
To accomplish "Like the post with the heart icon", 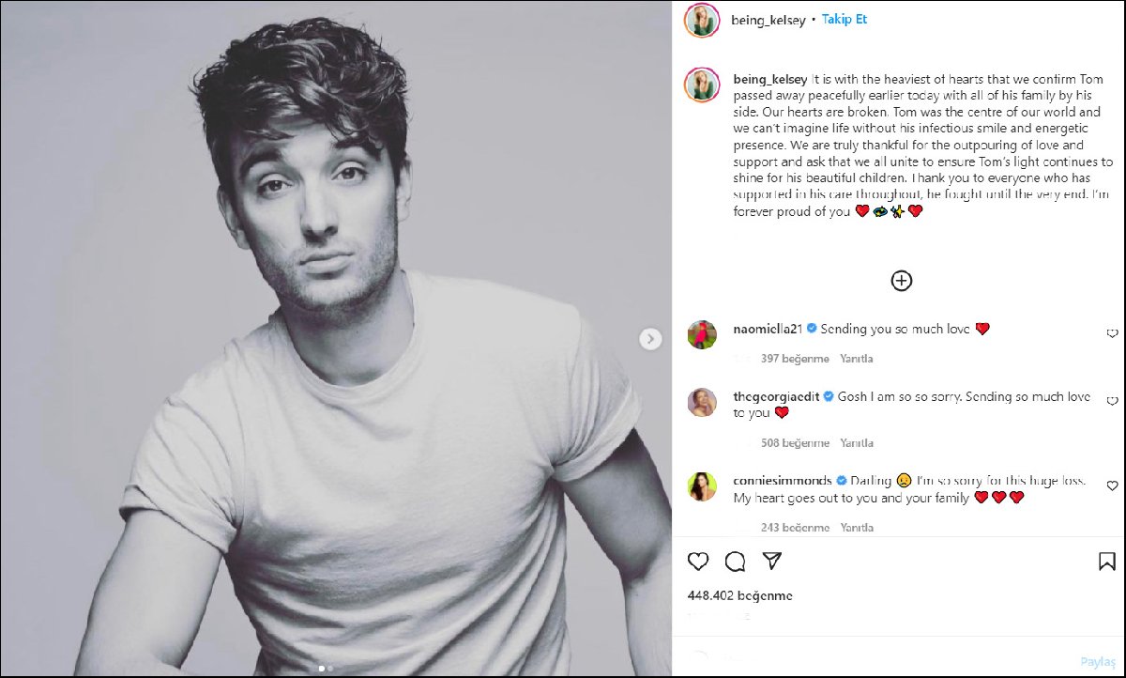I will click(x=698, y=562).
